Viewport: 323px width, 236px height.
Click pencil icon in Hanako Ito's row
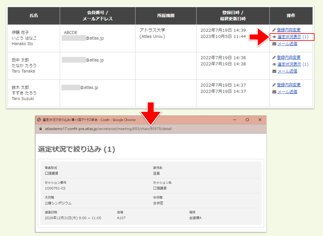[274, 30]
